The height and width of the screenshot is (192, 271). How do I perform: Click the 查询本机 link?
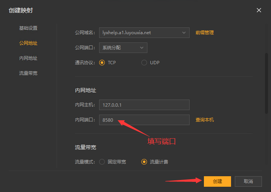(205, 120)
